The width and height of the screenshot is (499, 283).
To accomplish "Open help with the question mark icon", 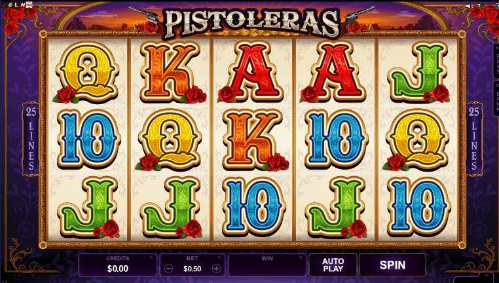I will pos(479,6).
